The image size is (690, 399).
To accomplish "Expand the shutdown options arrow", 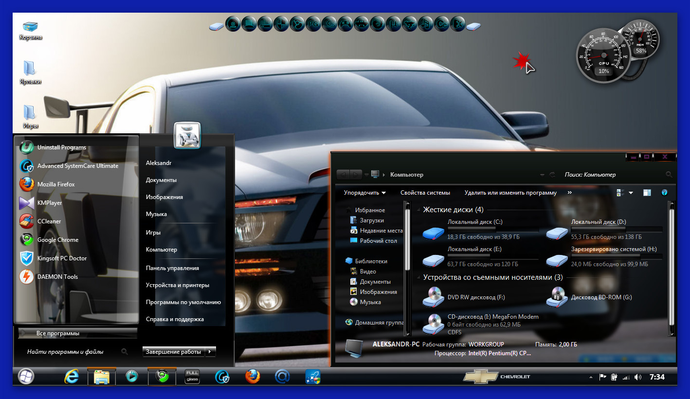I will [210, 352].
